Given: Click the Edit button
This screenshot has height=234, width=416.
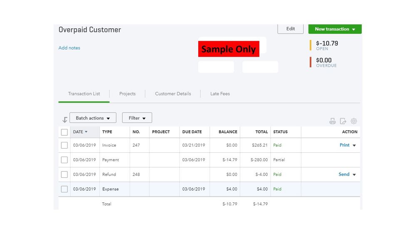Looking at the screenshot, I should 291,29.
